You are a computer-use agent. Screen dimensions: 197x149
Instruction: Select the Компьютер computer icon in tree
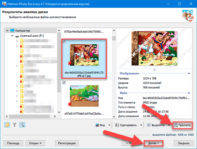[x=12, y=31]
